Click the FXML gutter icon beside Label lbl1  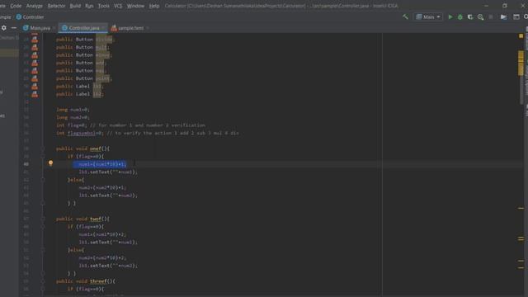click(x=35, y=86)
